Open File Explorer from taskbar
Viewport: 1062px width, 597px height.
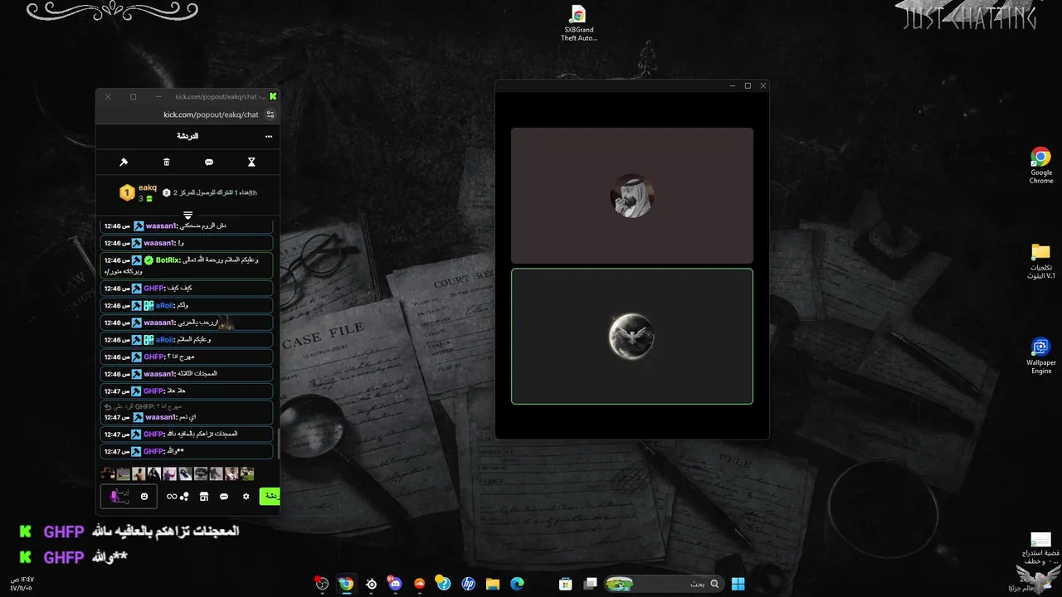coord(492,584)
